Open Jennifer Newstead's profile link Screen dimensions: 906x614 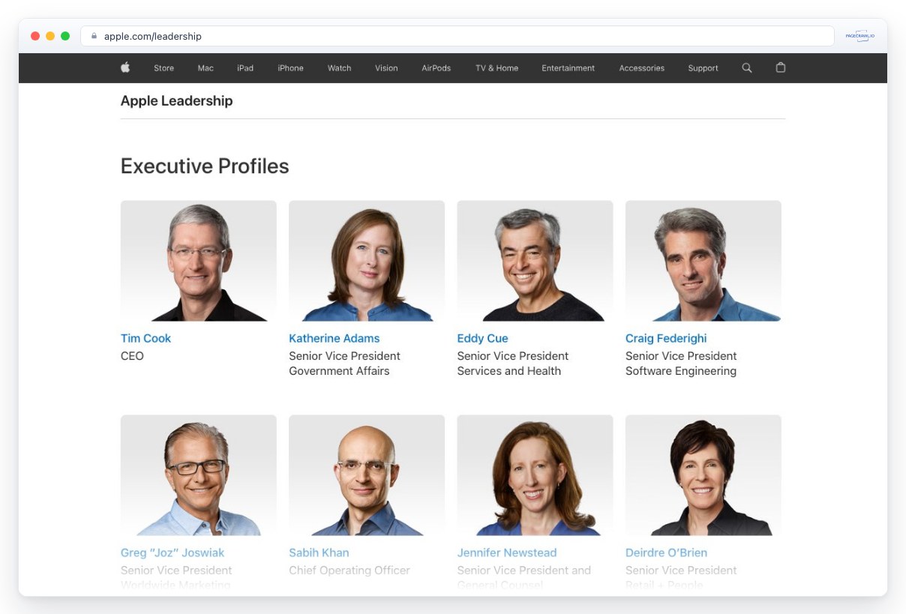(x=507, y=553)
